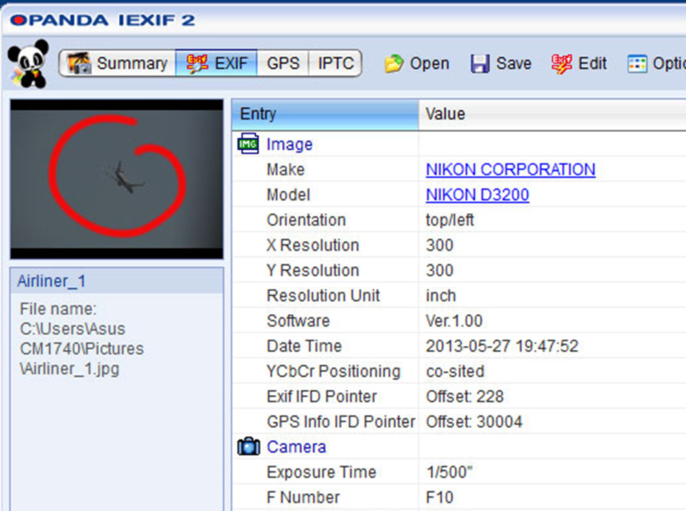
Task: Click the Value column header
Action: (549, 114)
